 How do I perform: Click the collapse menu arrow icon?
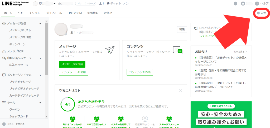pyautogui.click(x=4, y=124)
